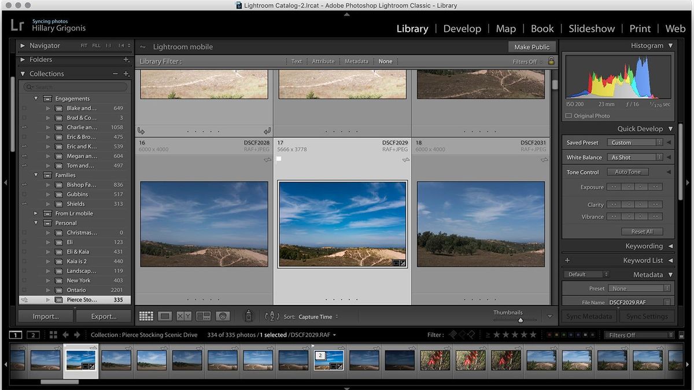The image size is (694, 390).
Task: Switch to the Develop module
Action: tap(462, 28)
